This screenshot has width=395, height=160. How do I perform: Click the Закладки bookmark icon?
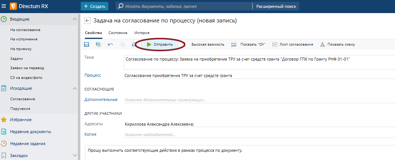[4, 156]
